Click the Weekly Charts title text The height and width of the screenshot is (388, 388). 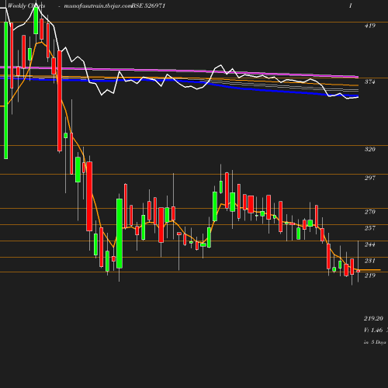(x=26, y=5)
